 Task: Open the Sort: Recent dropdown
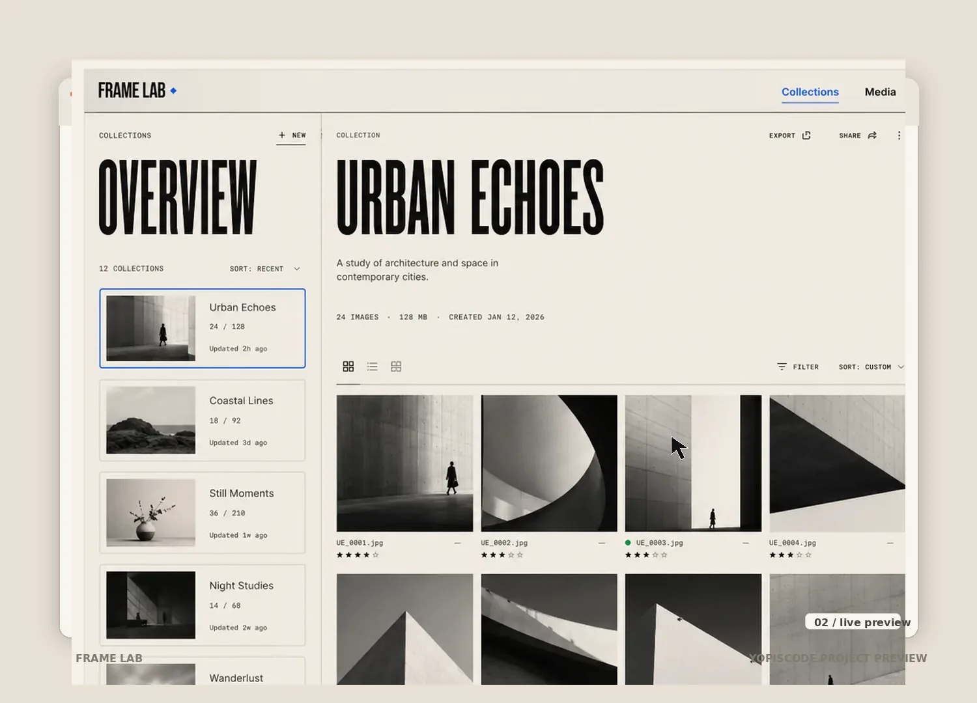click(x=265, y=269)
